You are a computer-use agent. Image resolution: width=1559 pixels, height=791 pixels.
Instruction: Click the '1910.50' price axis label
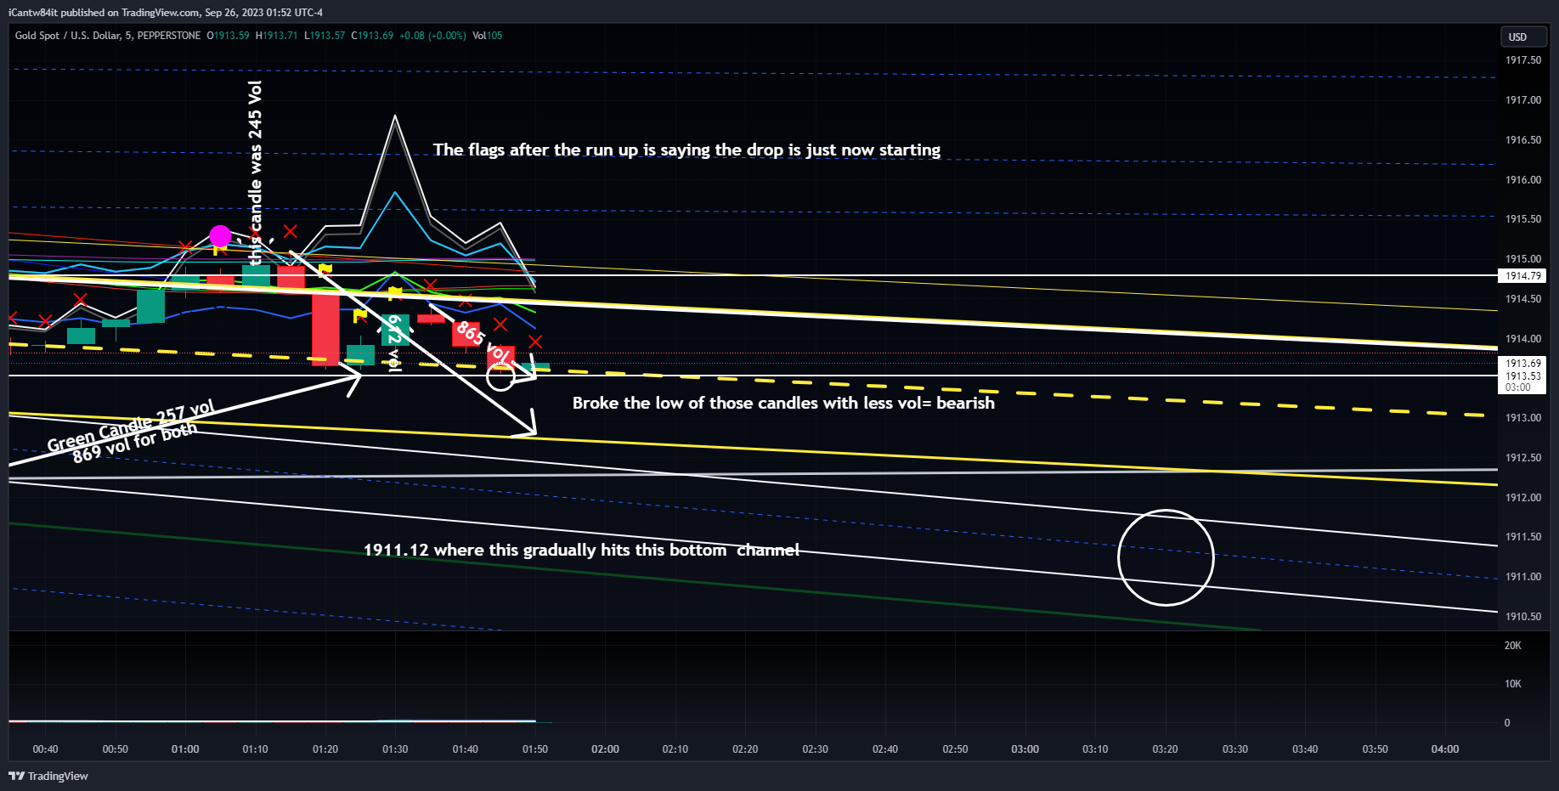1522,617
